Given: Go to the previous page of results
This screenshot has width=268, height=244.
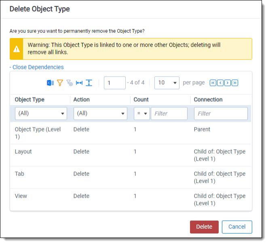Looking at the screenshot, I should point(220,83).
